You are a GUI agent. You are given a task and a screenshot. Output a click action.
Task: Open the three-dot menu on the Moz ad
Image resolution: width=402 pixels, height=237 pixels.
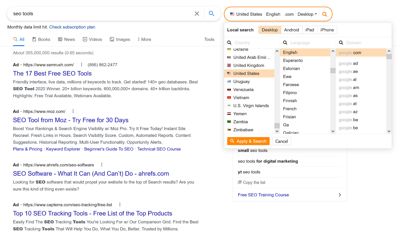73,111
